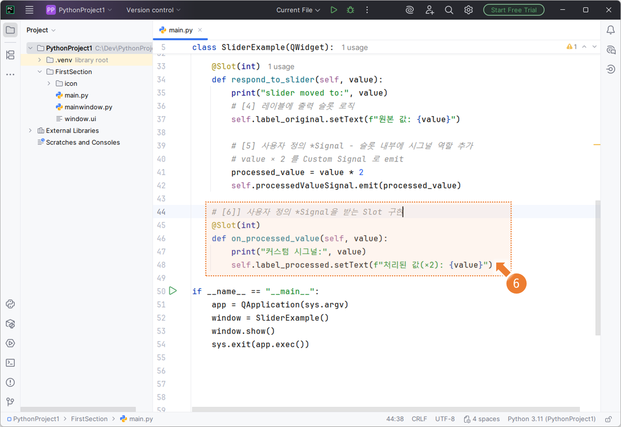Go to next highlighted problem arrow
Viewport: 621px width, 427px height.
tap(595, 47)
